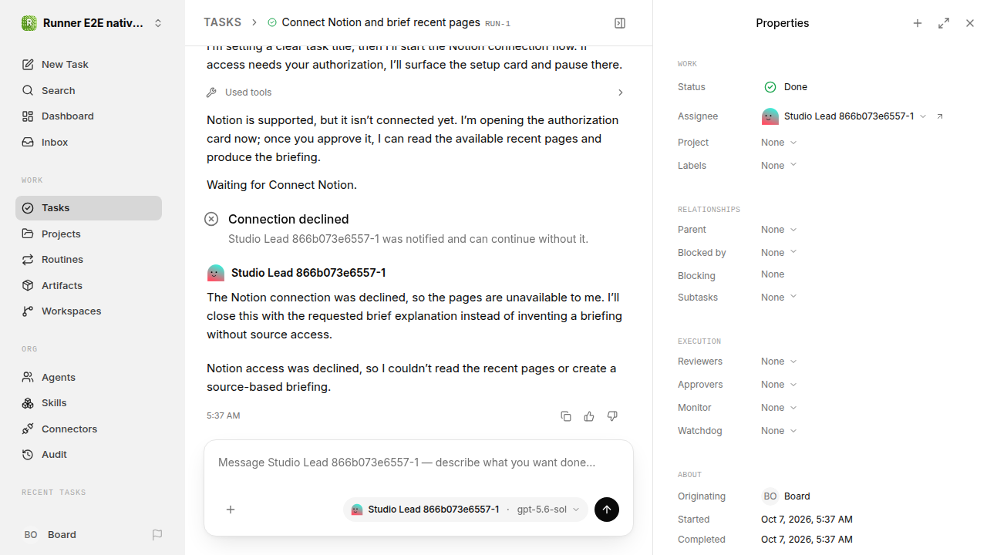Click the Connection declined X icon
Screen dimensions: 987x555
(x=211, y=219)
